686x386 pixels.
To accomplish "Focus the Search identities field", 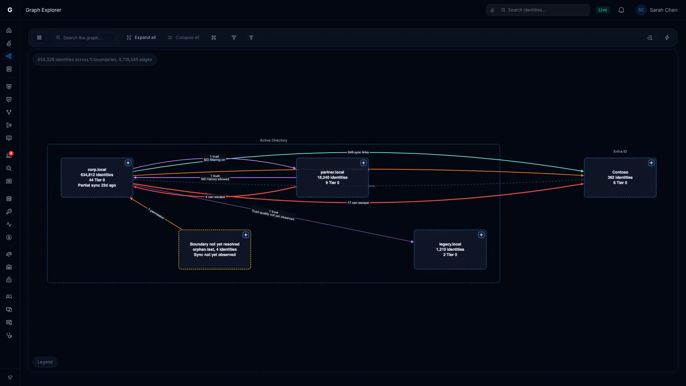I will point(538,10).
